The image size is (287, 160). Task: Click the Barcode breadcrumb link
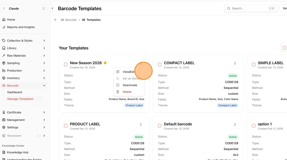[69, 20]
